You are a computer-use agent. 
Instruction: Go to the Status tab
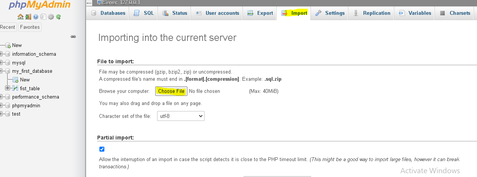[x=175, y=13]
